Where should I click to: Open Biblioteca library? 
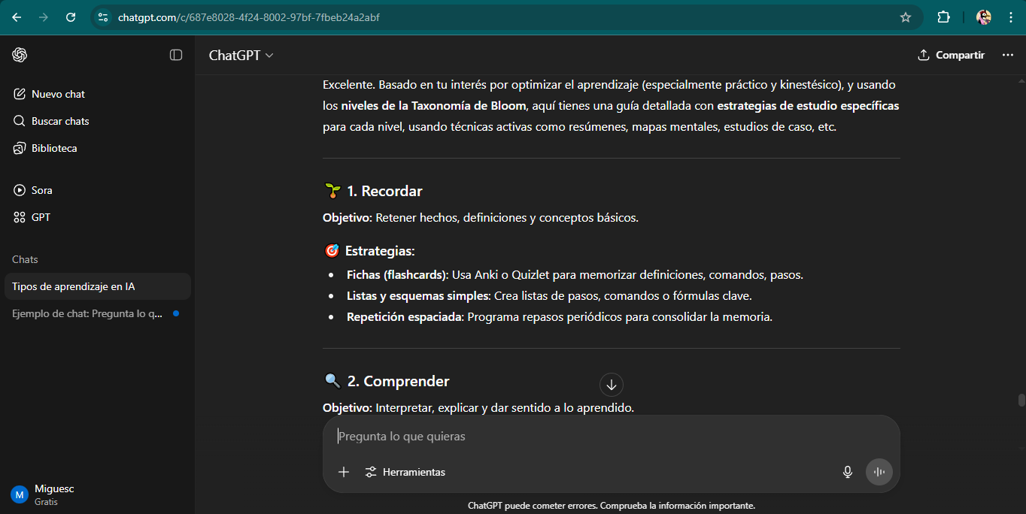[x=98, y=148]
